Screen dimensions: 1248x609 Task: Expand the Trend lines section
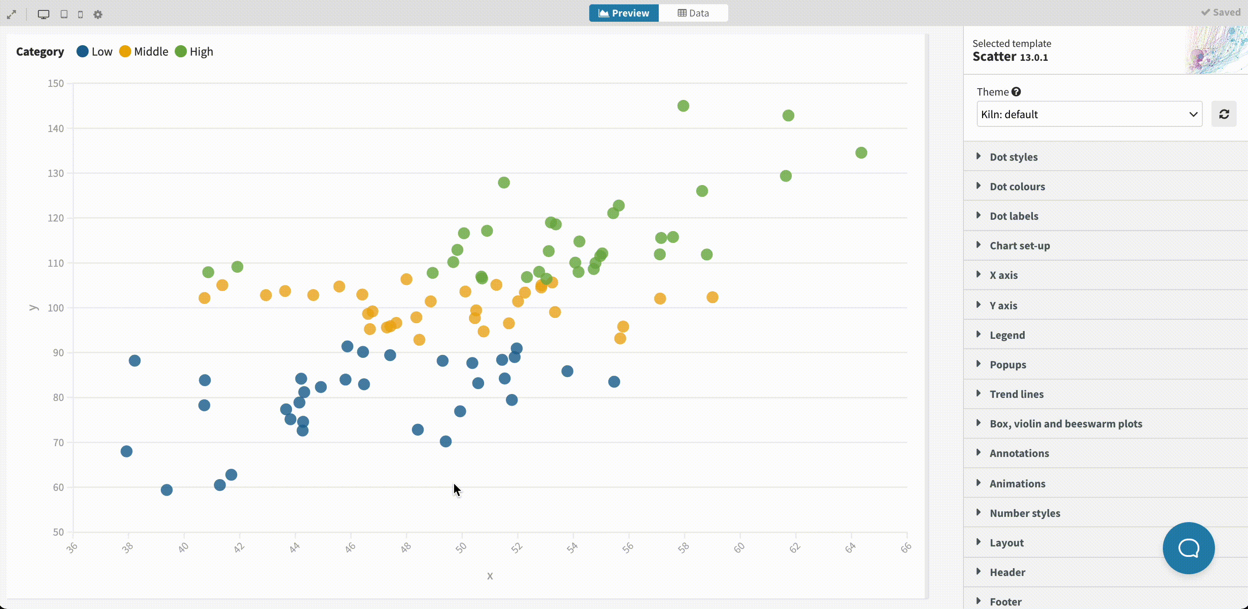(1016, 394)
